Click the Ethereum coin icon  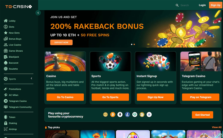click(x=120, y=114)
